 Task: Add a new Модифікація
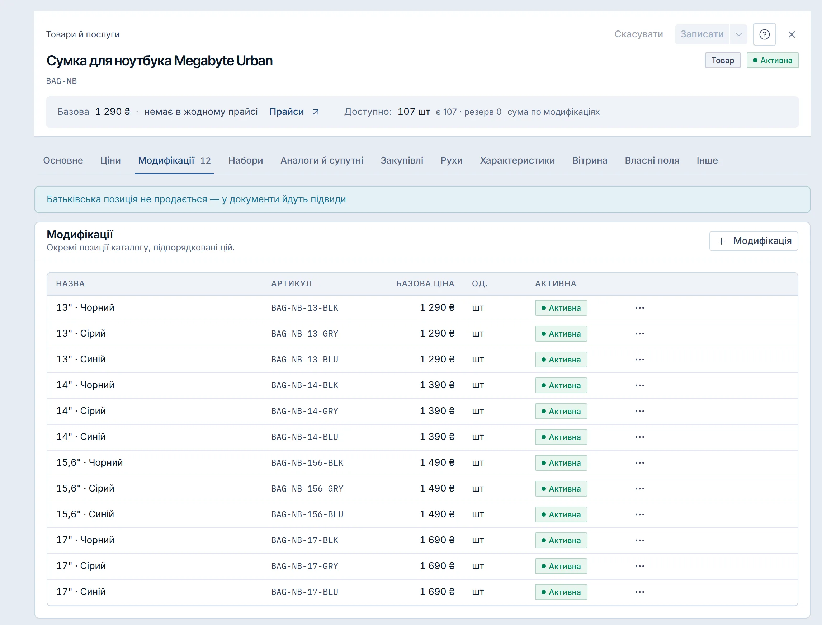coord(753,241)
